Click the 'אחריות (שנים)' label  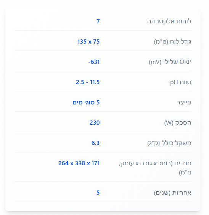pyautogui.click(x=173, y=193)
